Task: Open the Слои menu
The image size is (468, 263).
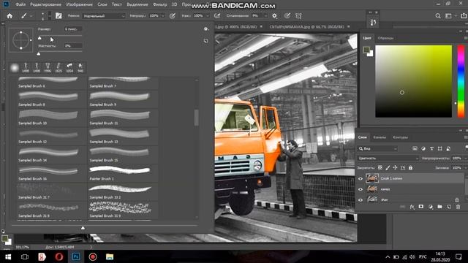Action: pos(102,4)
